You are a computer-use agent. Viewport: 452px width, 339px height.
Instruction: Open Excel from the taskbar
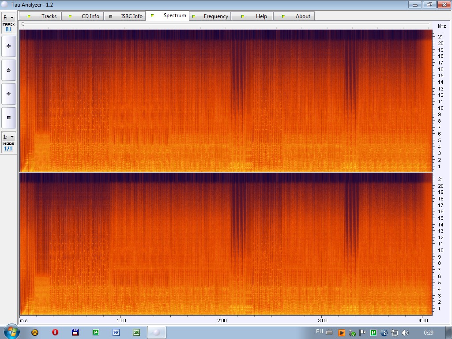tap(136, 332)
